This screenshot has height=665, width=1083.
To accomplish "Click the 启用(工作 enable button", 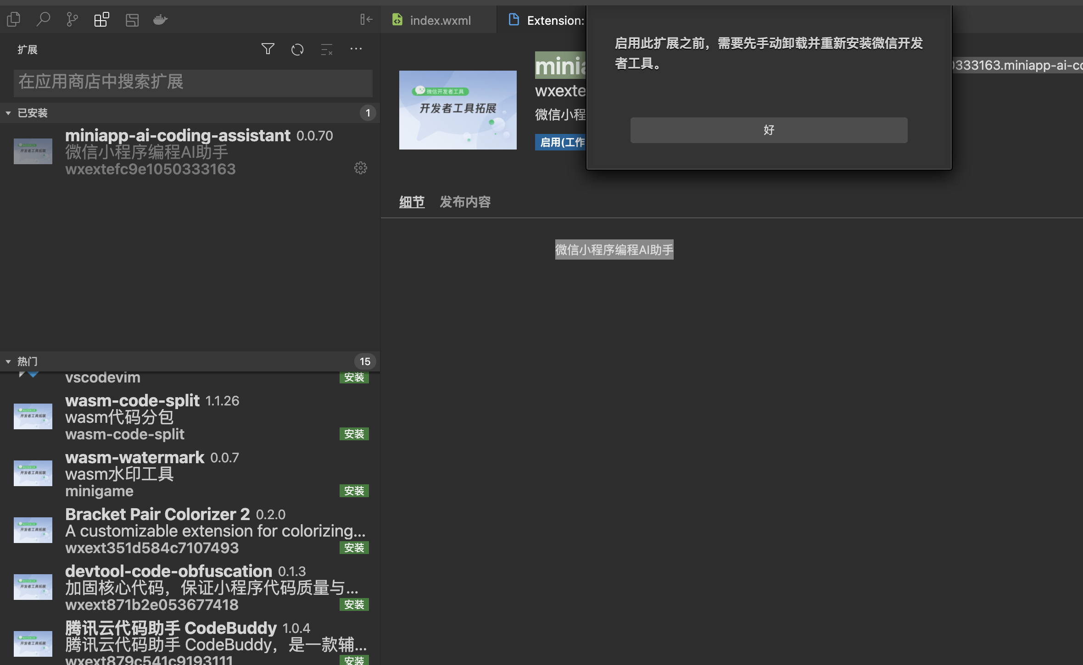I will click(x=561, y=142).
